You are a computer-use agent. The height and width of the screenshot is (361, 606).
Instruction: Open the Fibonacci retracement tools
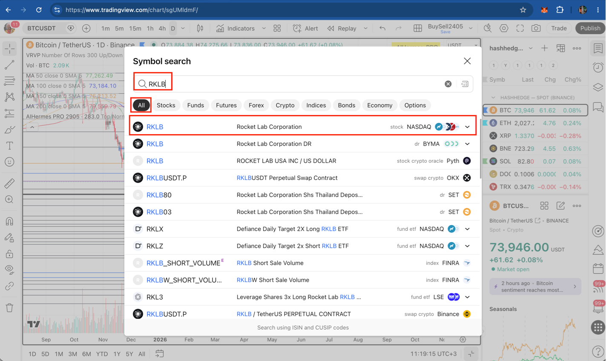pos(9,81)
